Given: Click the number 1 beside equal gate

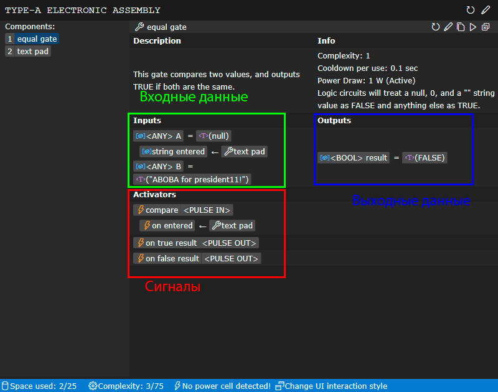Looking at the screenshot, I should coord(10,39).
